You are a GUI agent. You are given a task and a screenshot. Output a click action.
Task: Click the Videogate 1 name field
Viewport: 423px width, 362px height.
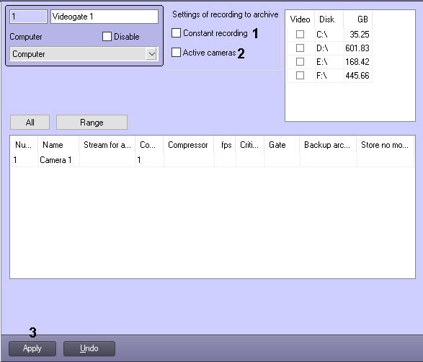coord(104,17)
